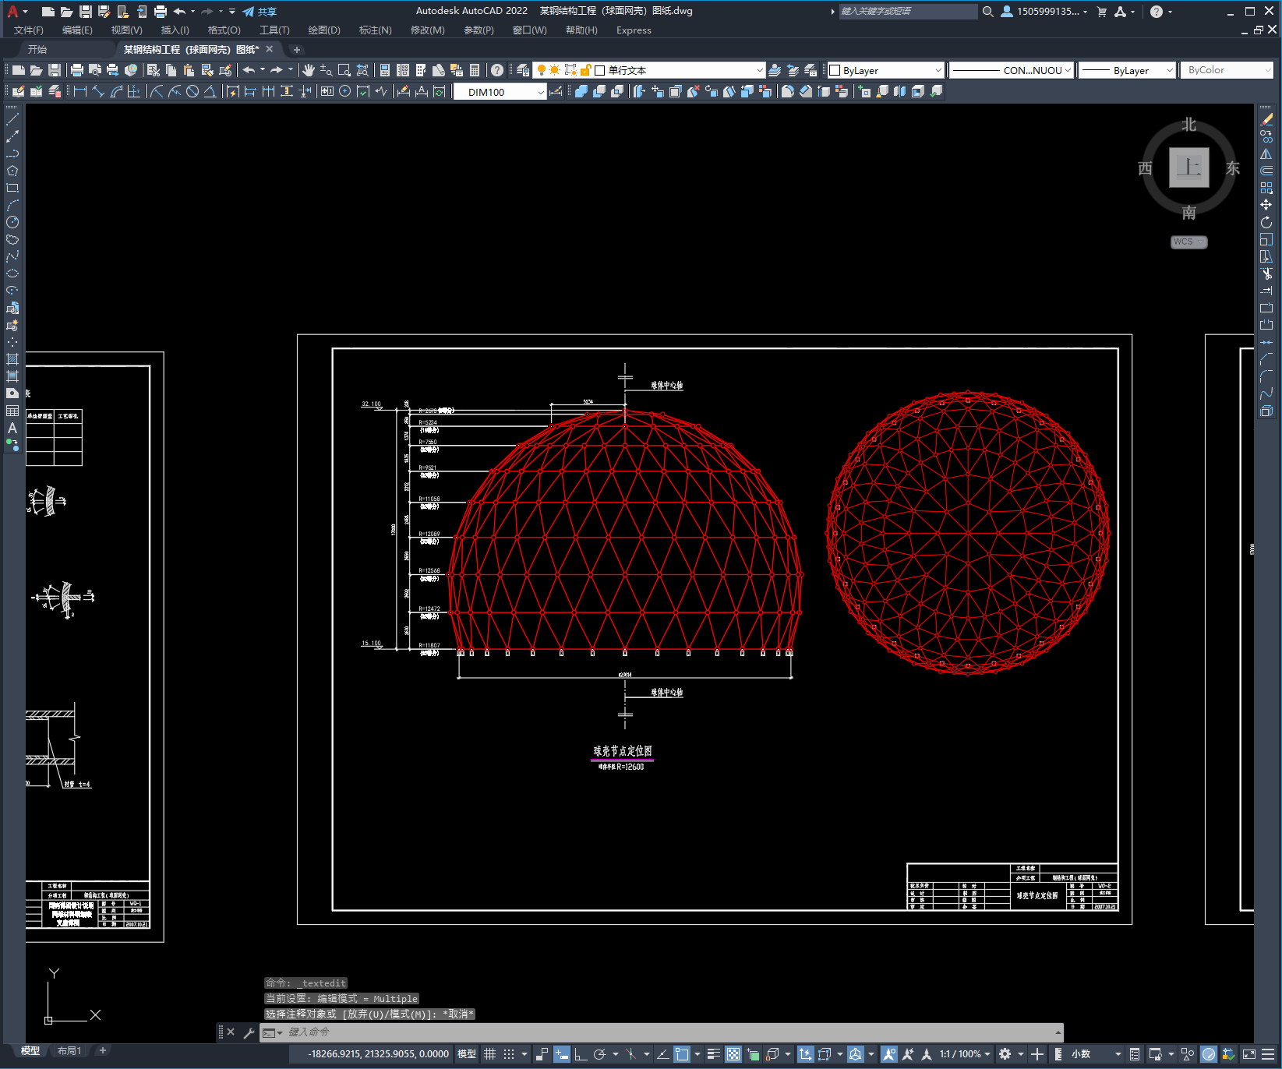Click the coordinates readout in status bar

pyautogui.click(x=379, y=1054)
